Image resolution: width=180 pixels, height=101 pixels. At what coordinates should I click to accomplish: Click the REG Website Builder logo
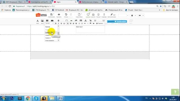tap(41, 15)
